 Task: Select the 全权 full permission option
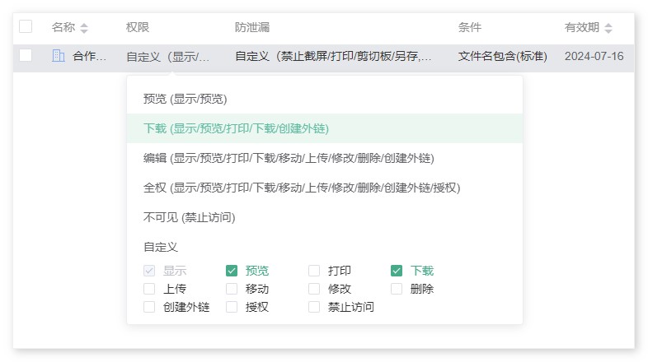(x=302, y=188)
